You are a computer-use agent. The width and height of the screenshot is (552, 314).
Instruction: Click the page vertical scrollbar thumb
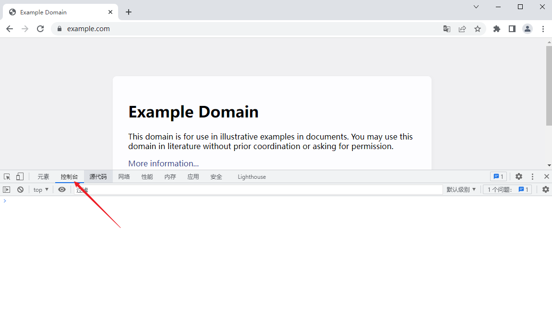pos(549,85)
